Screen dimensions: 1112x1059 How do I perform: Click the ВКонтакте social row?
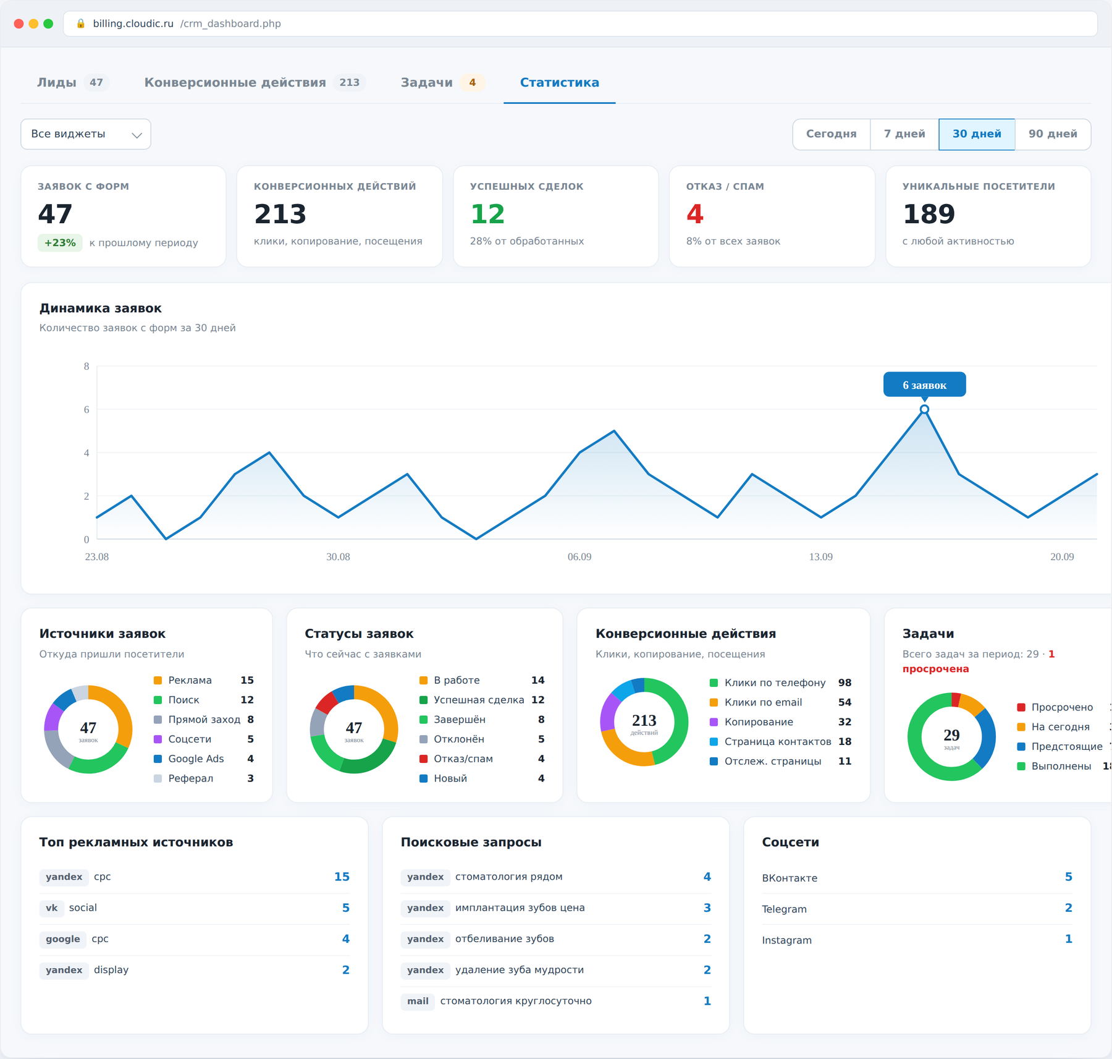(x=917, y=877)
